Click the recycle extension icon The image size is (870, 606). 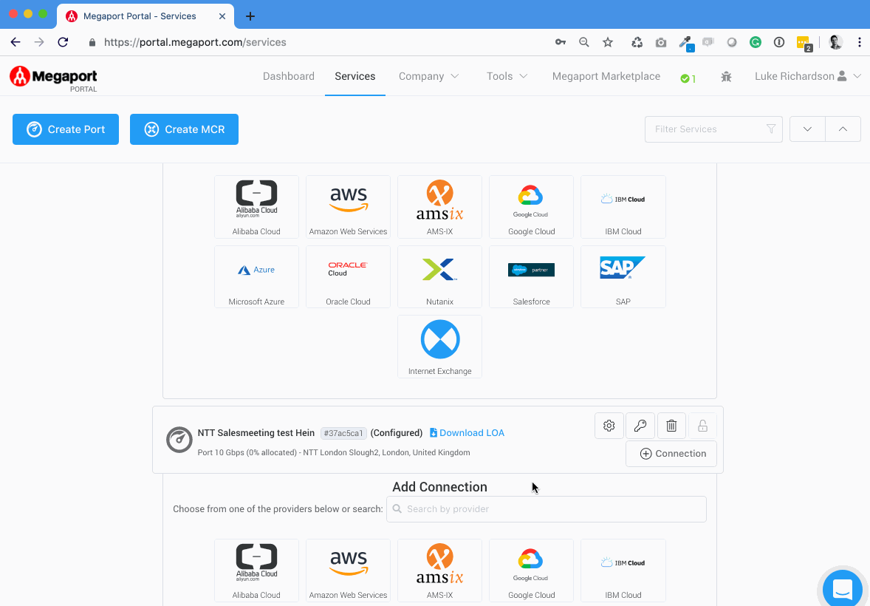637,42
